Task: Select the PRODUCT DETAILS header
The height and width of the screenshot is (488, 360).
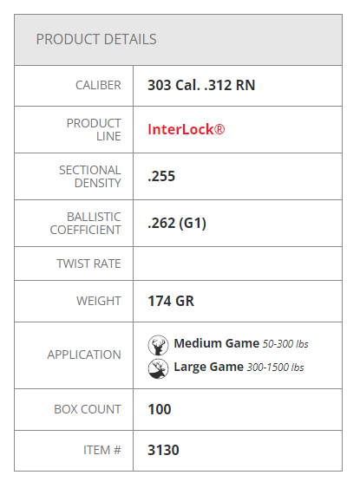Action: pyautogui.click(x=96, y=40)
